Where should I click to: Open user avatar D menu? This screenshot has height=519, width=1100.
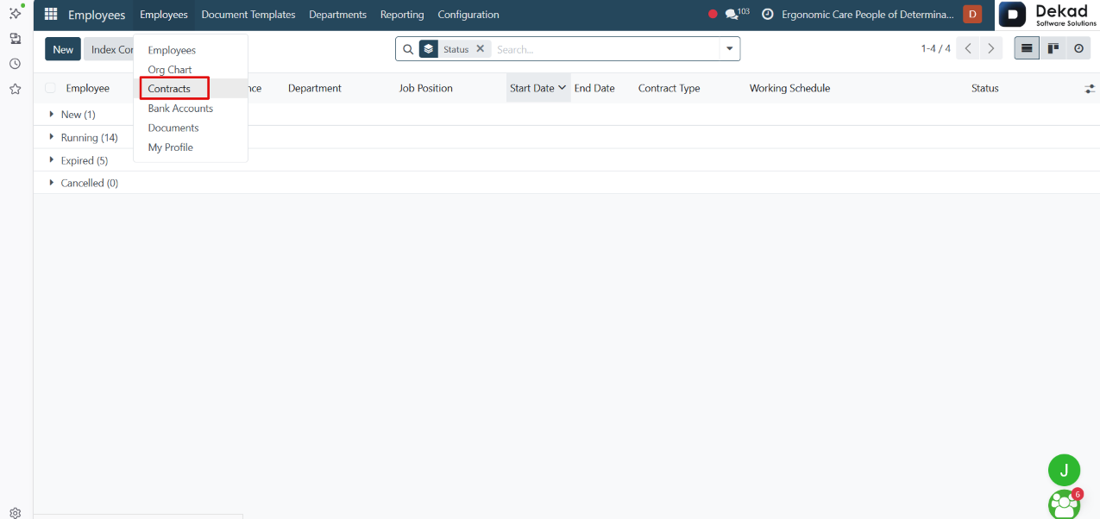coord(972,14)
